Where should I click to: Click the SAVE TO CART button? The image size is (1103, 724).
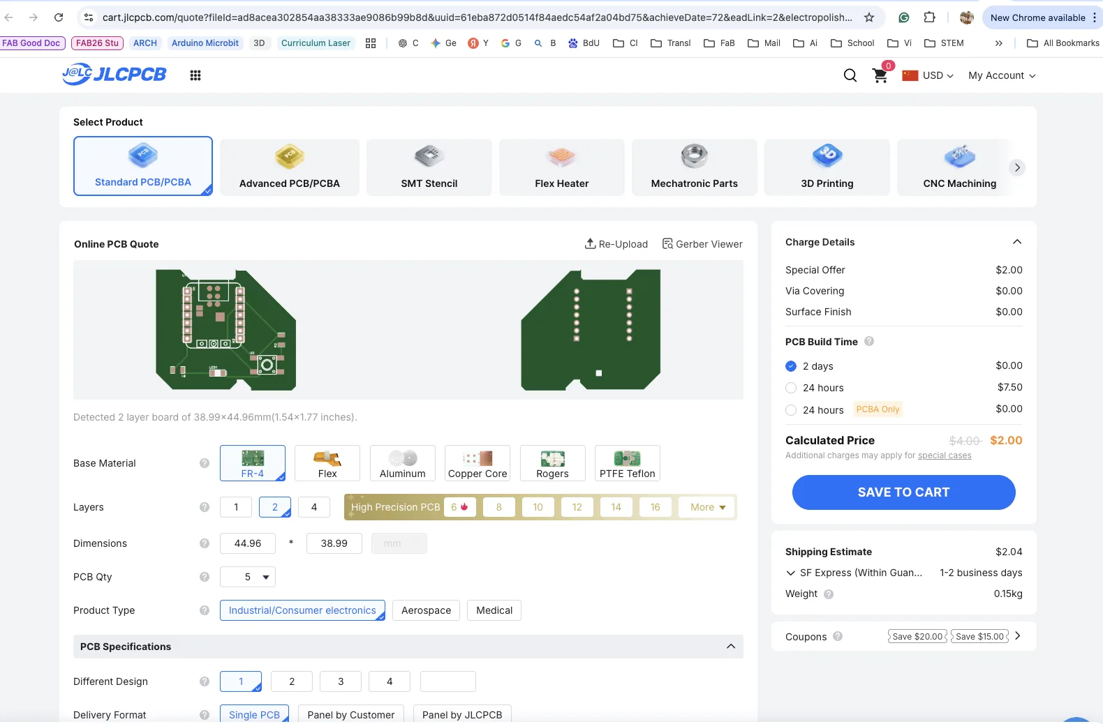903,492
